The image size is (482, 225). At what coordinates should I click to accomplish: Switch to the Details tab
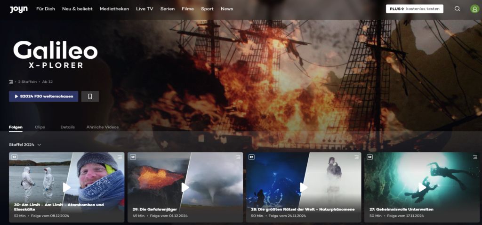point(67,127)
